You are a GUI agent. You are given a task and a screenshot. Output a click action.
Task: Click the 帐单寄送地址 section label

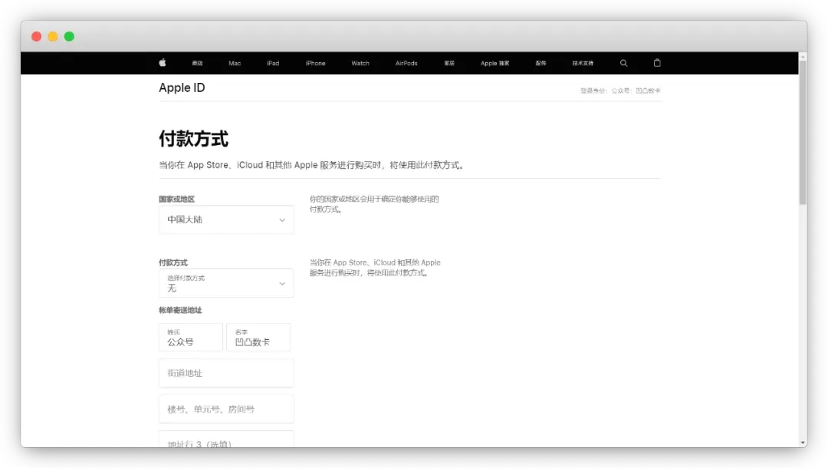(180, 310)
